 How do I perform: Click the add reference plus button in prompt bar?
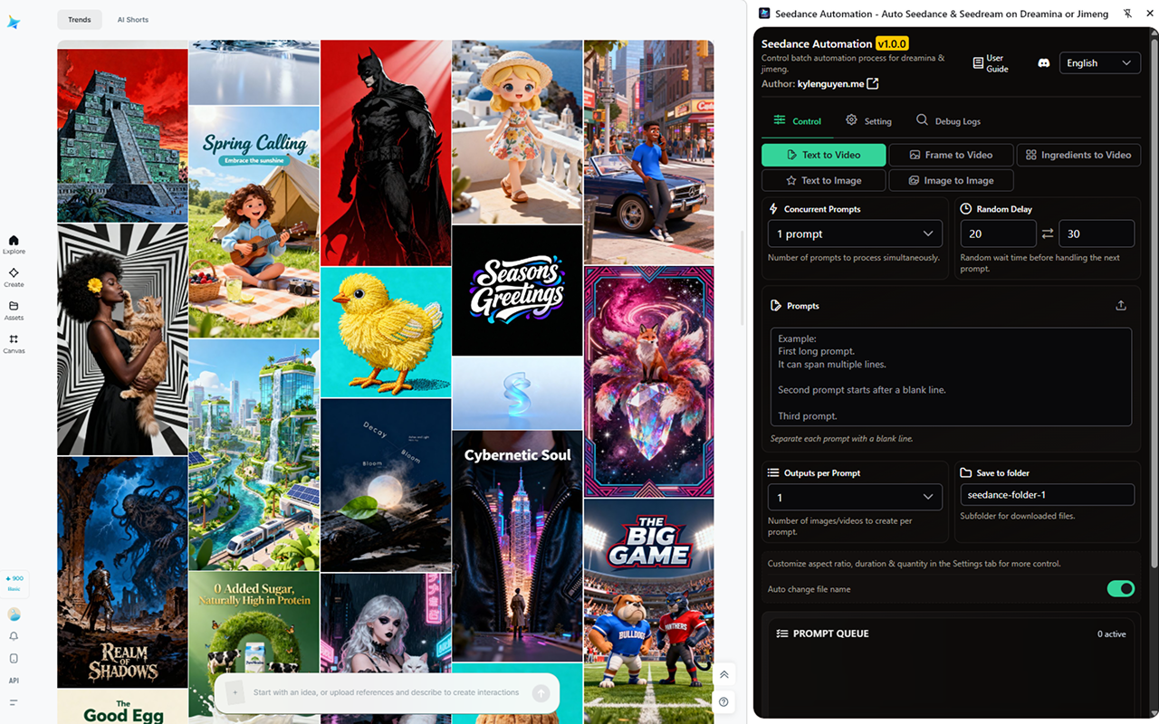[x=235, y=692]
